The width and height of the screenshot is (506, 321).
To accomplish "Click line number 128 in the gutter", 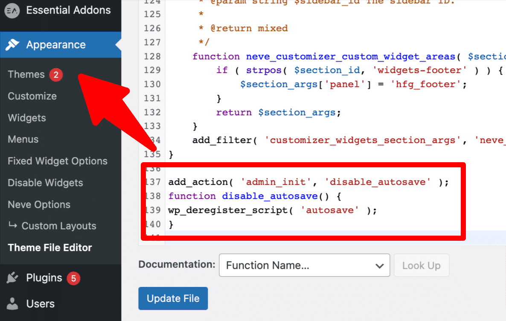I will coord(153,56).
